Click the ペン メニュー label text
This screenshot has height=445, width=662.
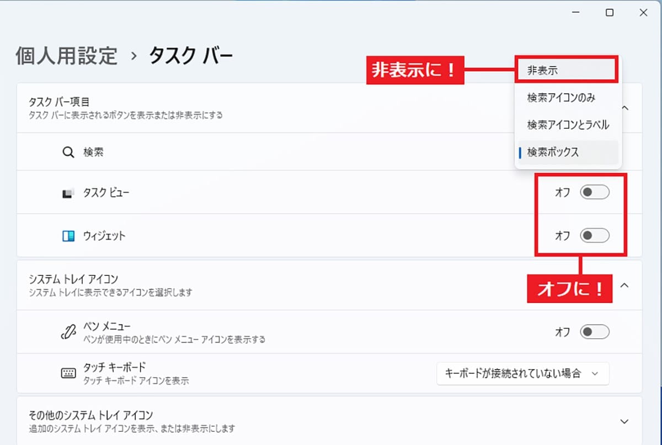(x=106, y=327)
